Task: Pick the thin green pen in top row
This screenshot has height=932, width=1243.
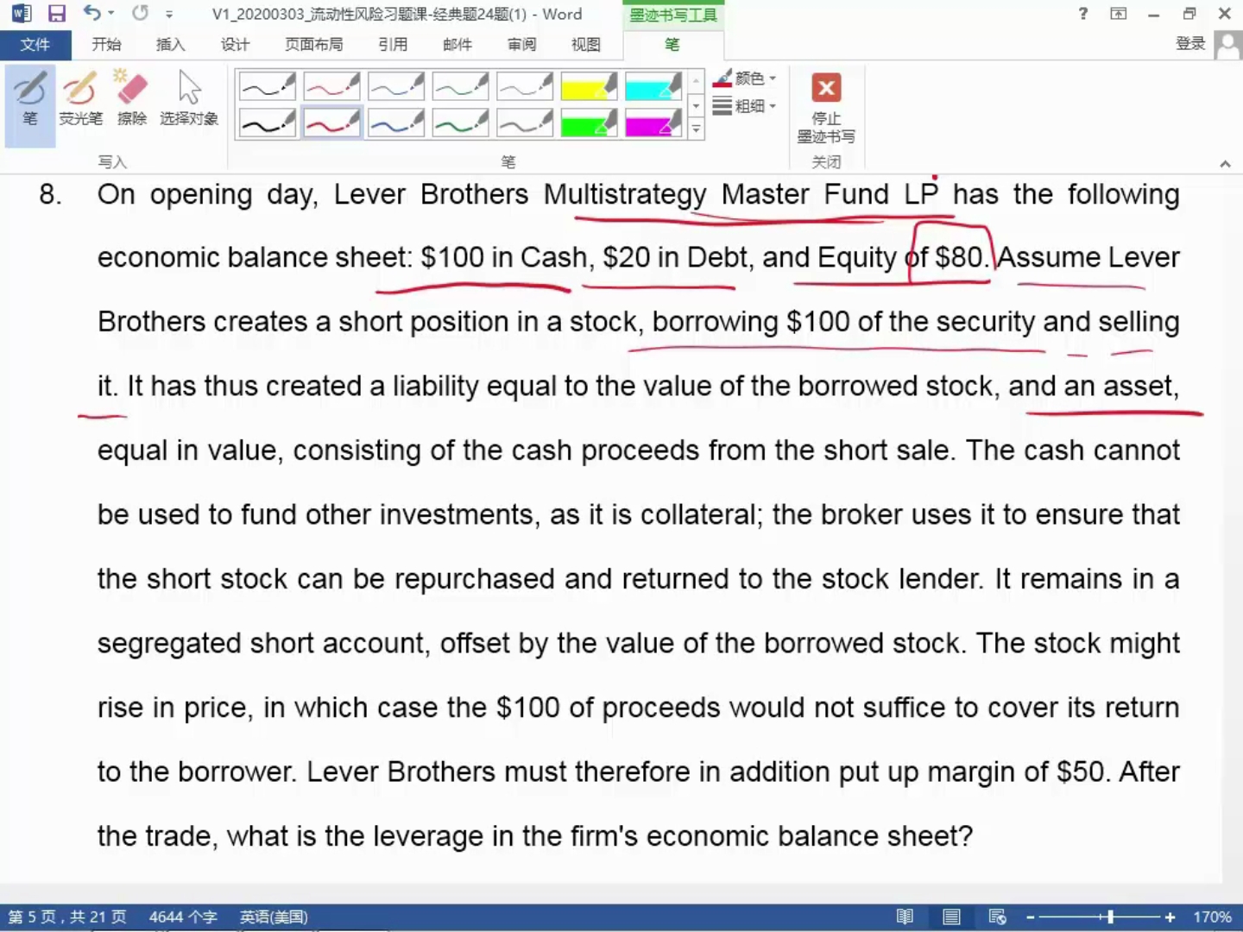Action: point(460,86)
